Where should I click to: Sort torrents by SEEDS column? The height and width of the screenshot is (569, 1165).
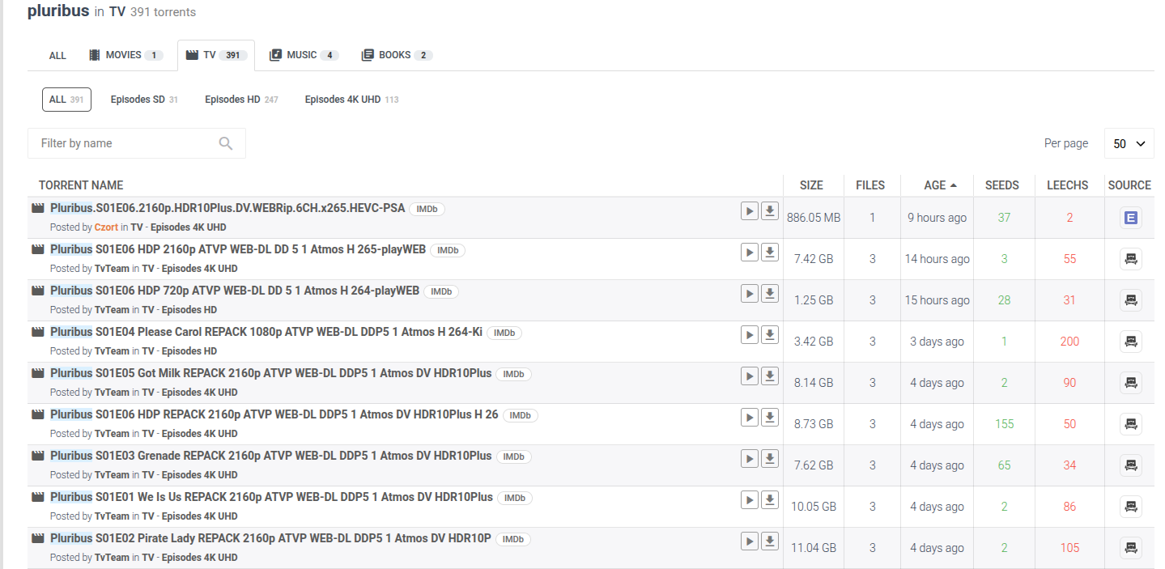[x=1002, y=185]
